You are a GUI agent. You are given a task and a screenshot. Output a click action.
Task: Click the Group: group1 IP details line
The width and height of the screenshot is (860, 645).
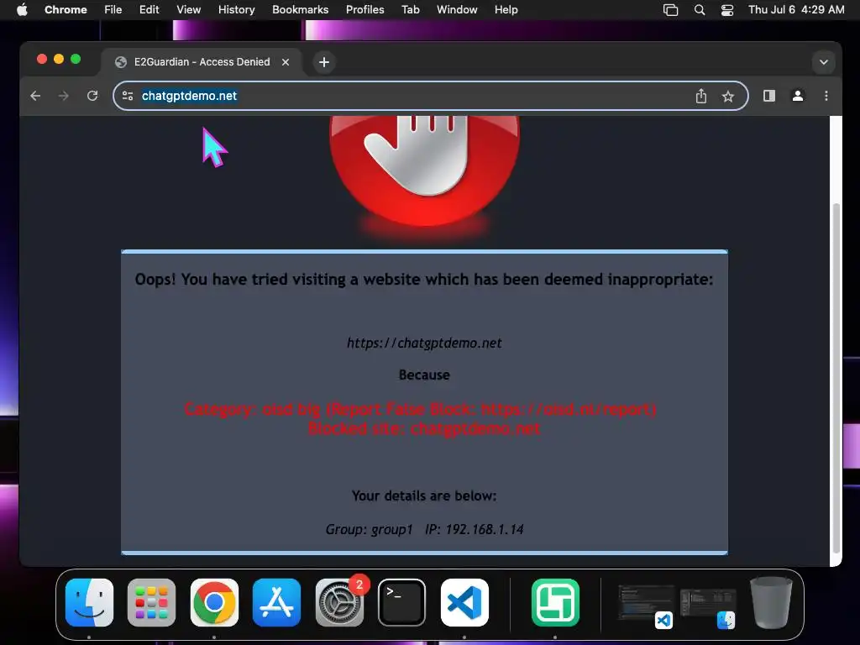424,529
